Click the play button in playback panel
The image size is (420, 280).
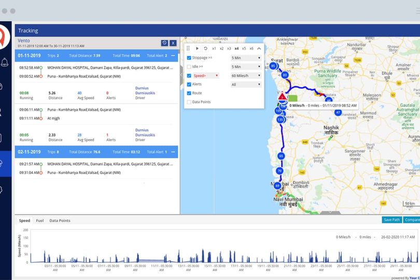tap(197, 48)
